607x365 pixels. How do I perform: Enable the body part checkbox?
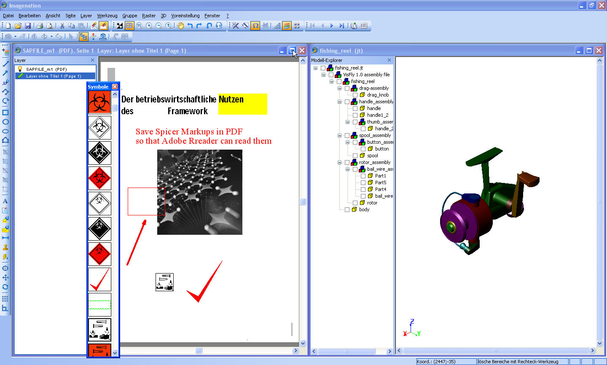click(347, 209)
